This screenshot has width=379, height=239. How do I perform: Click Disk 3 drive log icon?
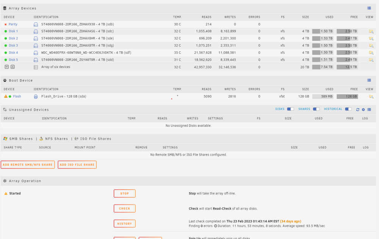pyautogui.click(x=36, y=46)
